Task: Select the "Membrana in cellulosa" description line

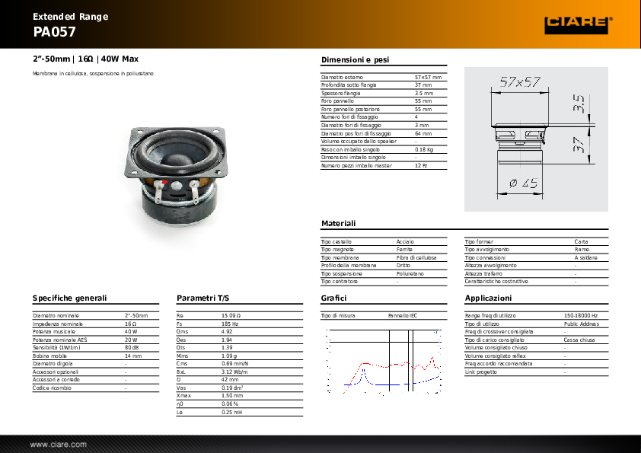Action: pos(93,74)
